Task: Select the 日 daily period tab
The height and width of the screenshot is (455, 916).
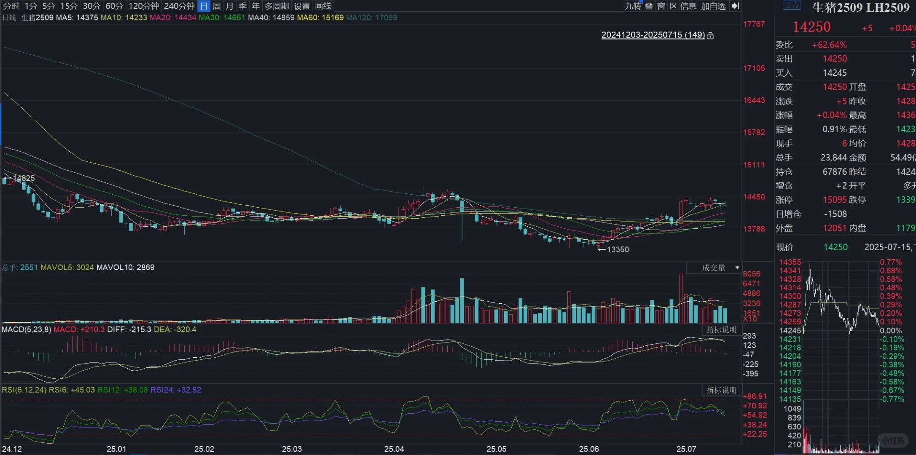Action: click(204, 6)
